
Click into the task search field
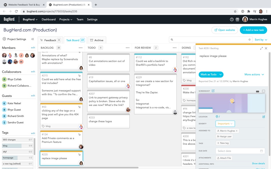(x=211, y=40)
